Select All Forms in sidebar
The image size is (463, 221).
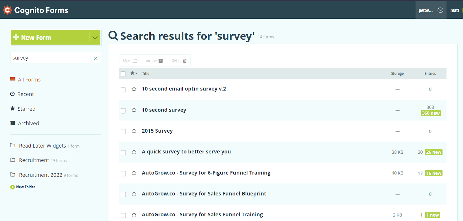point(29,79)
